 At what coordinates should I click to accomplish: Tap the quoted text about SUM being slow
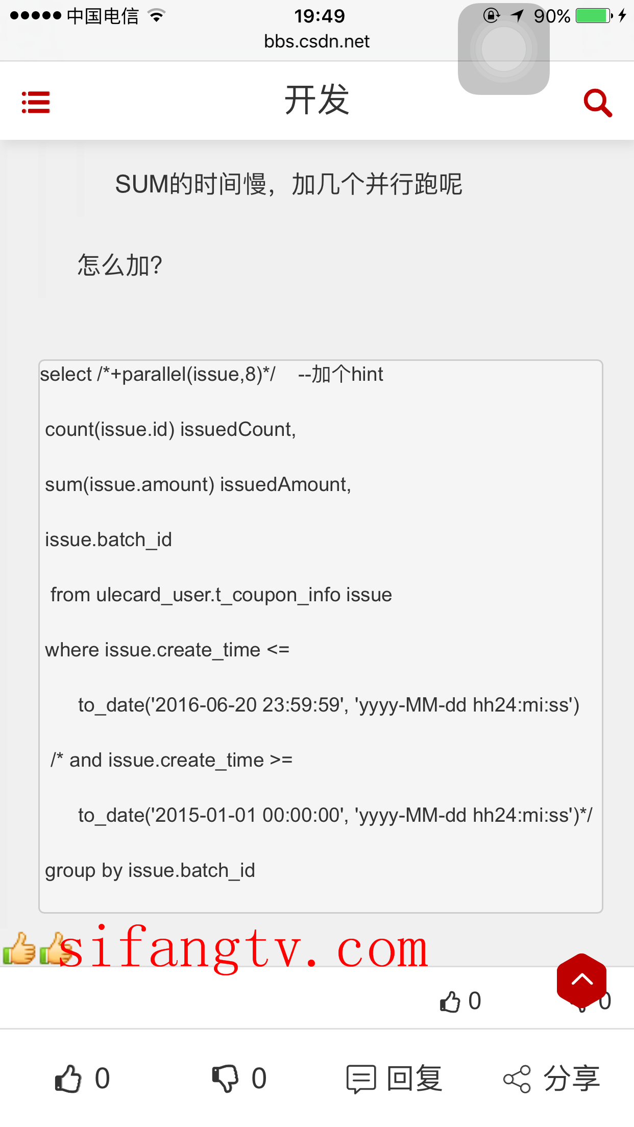coord(288,184)
